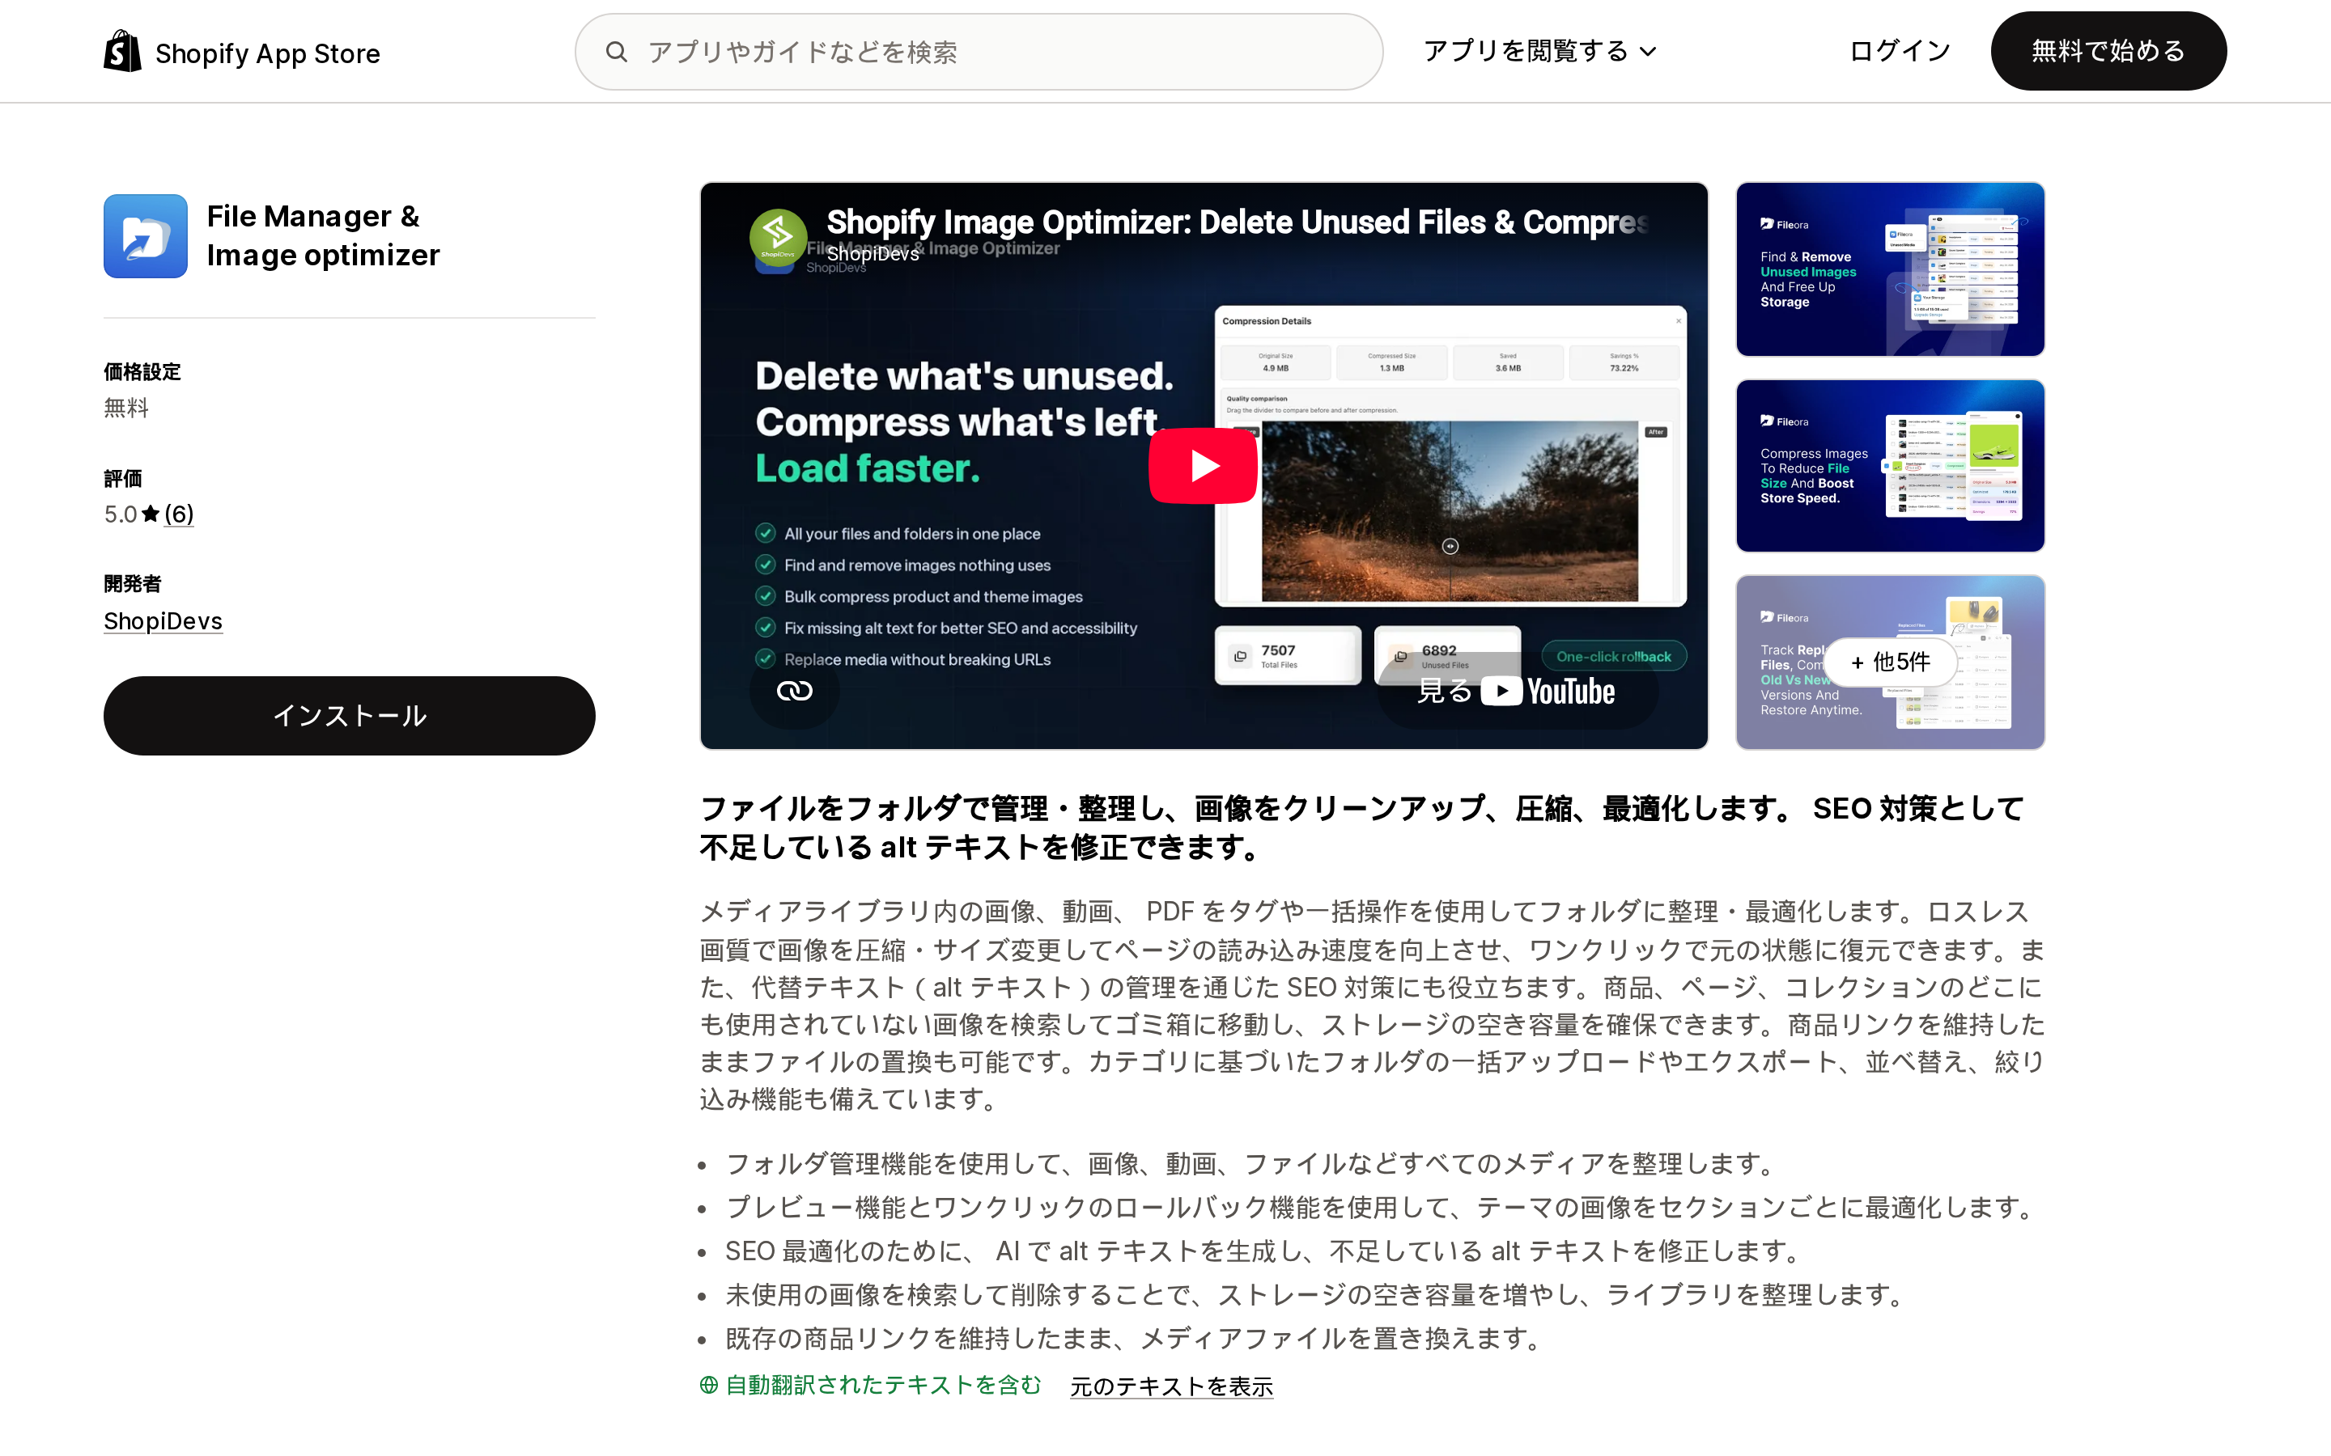The width and height of the screenshot is (2331, 1456).
Task: Click the ShopiDevs channel avatar in video
Action: tap(777, 237)
